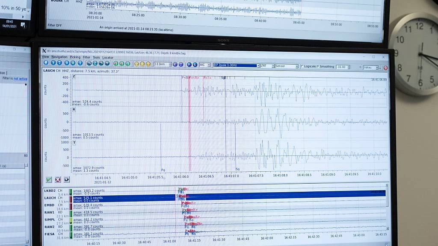Viewport: 438px width, 246px height.
Task: Enable the Logscale checkbox
Action: (302, 65)
